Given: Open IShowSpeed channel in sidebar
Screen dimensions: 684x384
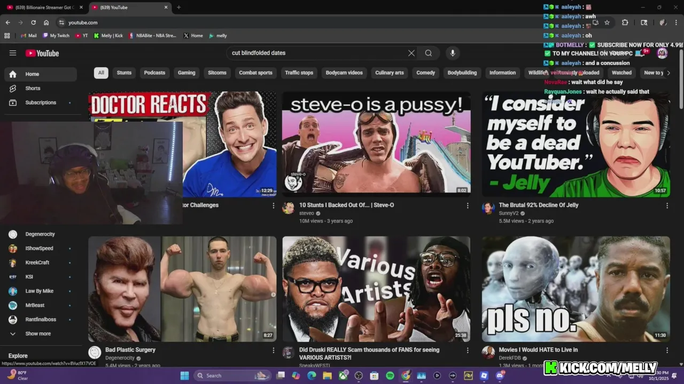Looking at the screenshot, I should pyautogui.click(x=40, y=249).
